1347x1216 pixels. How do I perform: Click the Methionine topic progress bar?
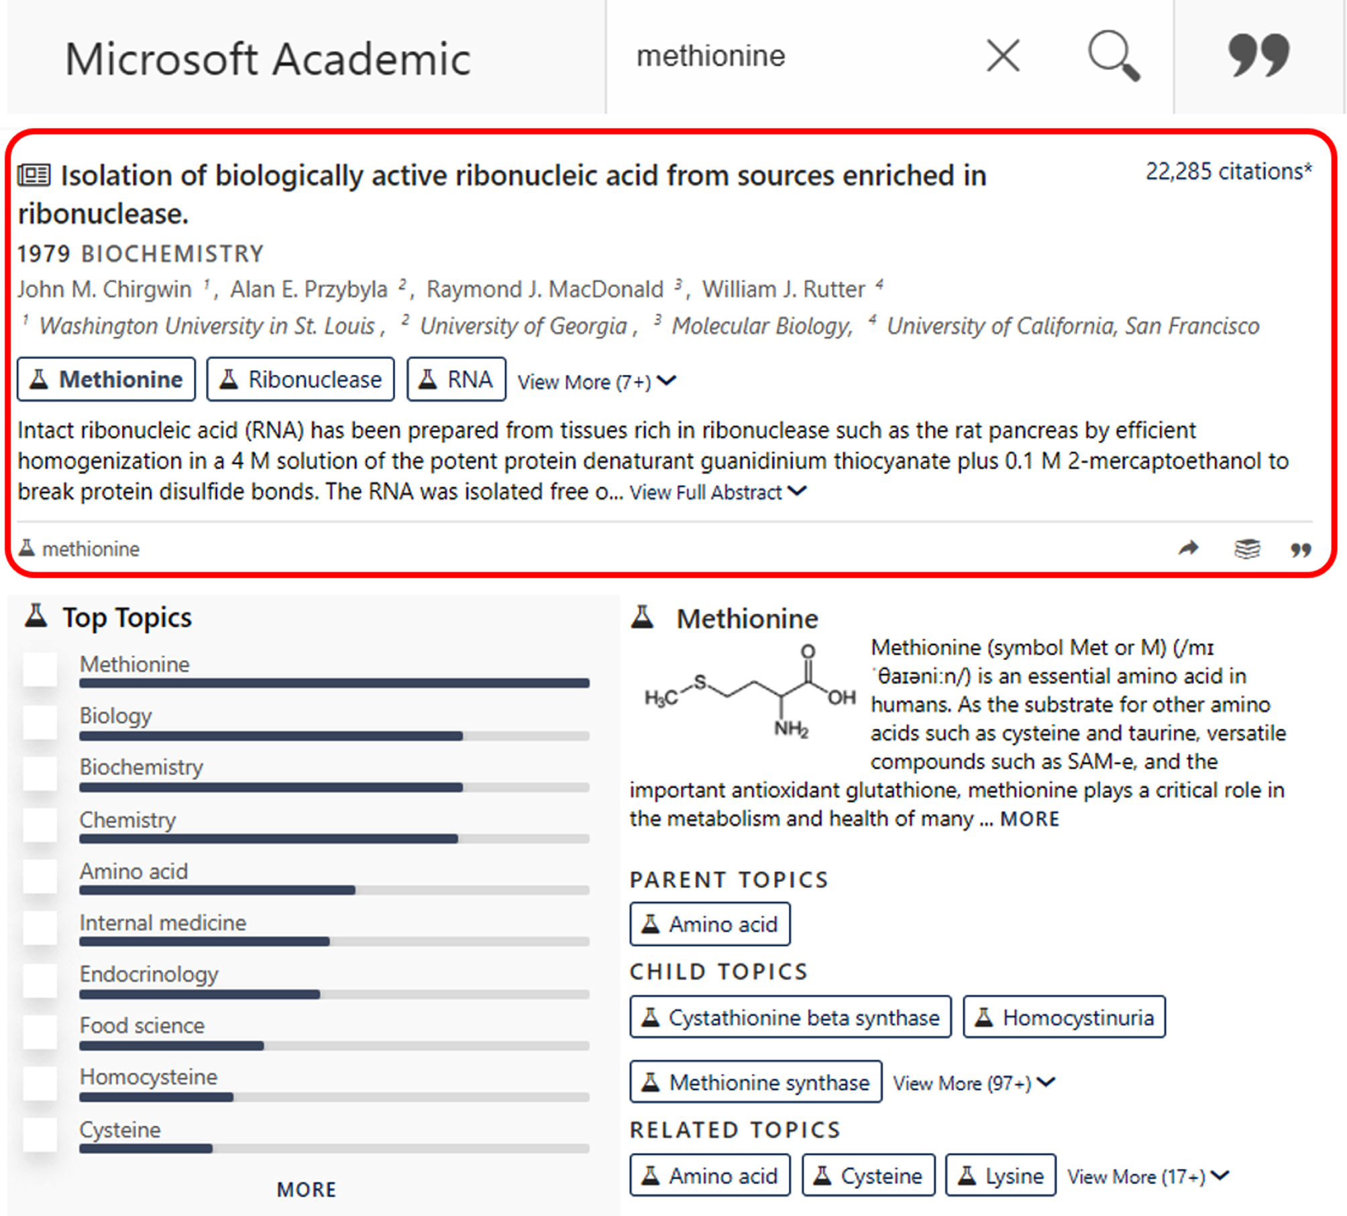pyautogui.click(x=334, y=683)
